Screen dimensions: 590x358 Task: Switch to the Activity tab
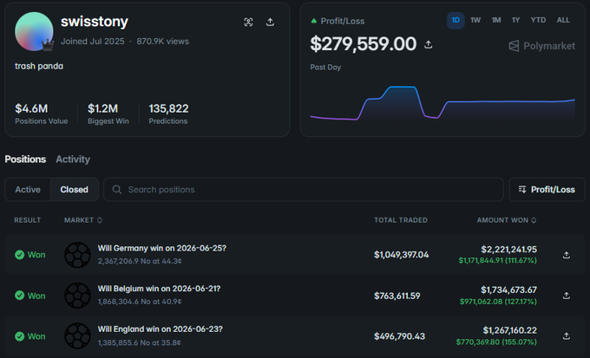tap(73, 159)
